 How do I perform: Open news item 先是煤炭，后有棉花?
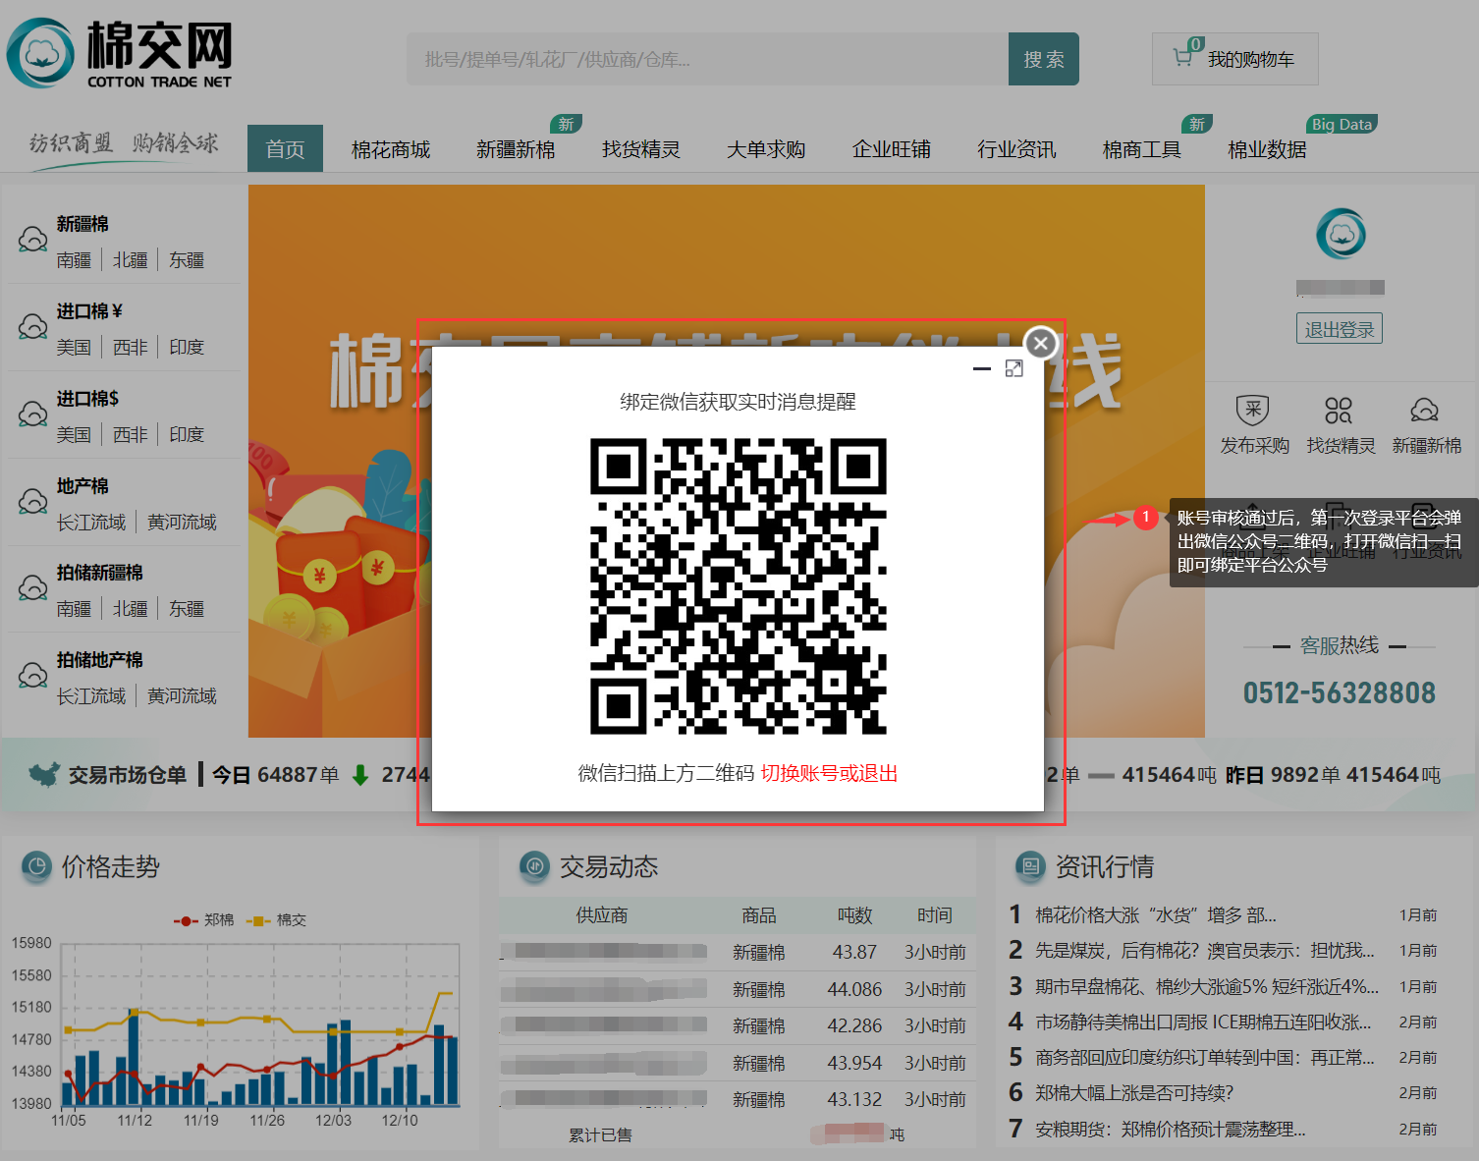pyautogui.click(x=1205, y=950)
